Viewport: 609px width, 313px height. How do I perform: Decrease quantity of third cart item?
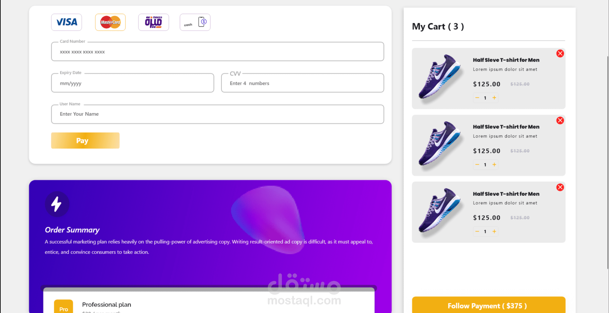[x=477, y=231]
